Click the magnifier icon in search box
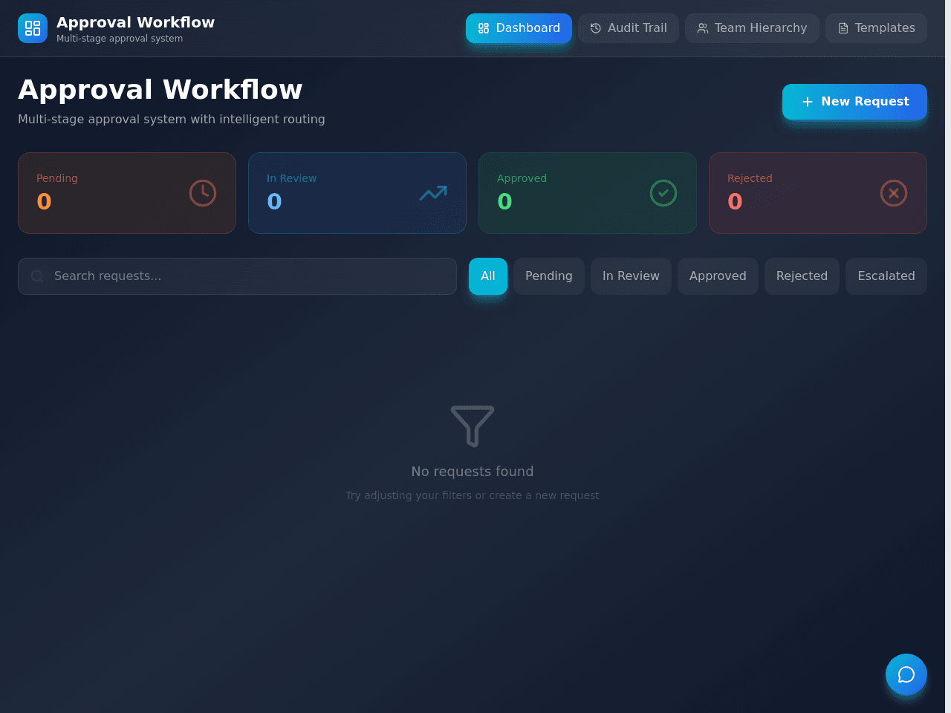 point(37,276)
